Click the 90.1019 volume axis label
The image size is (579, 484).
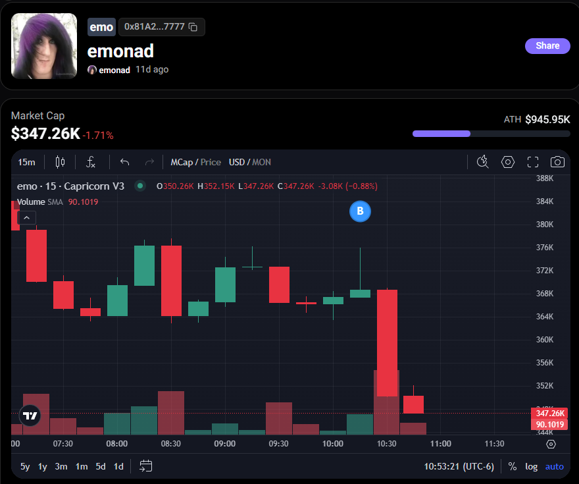[550, 425]
